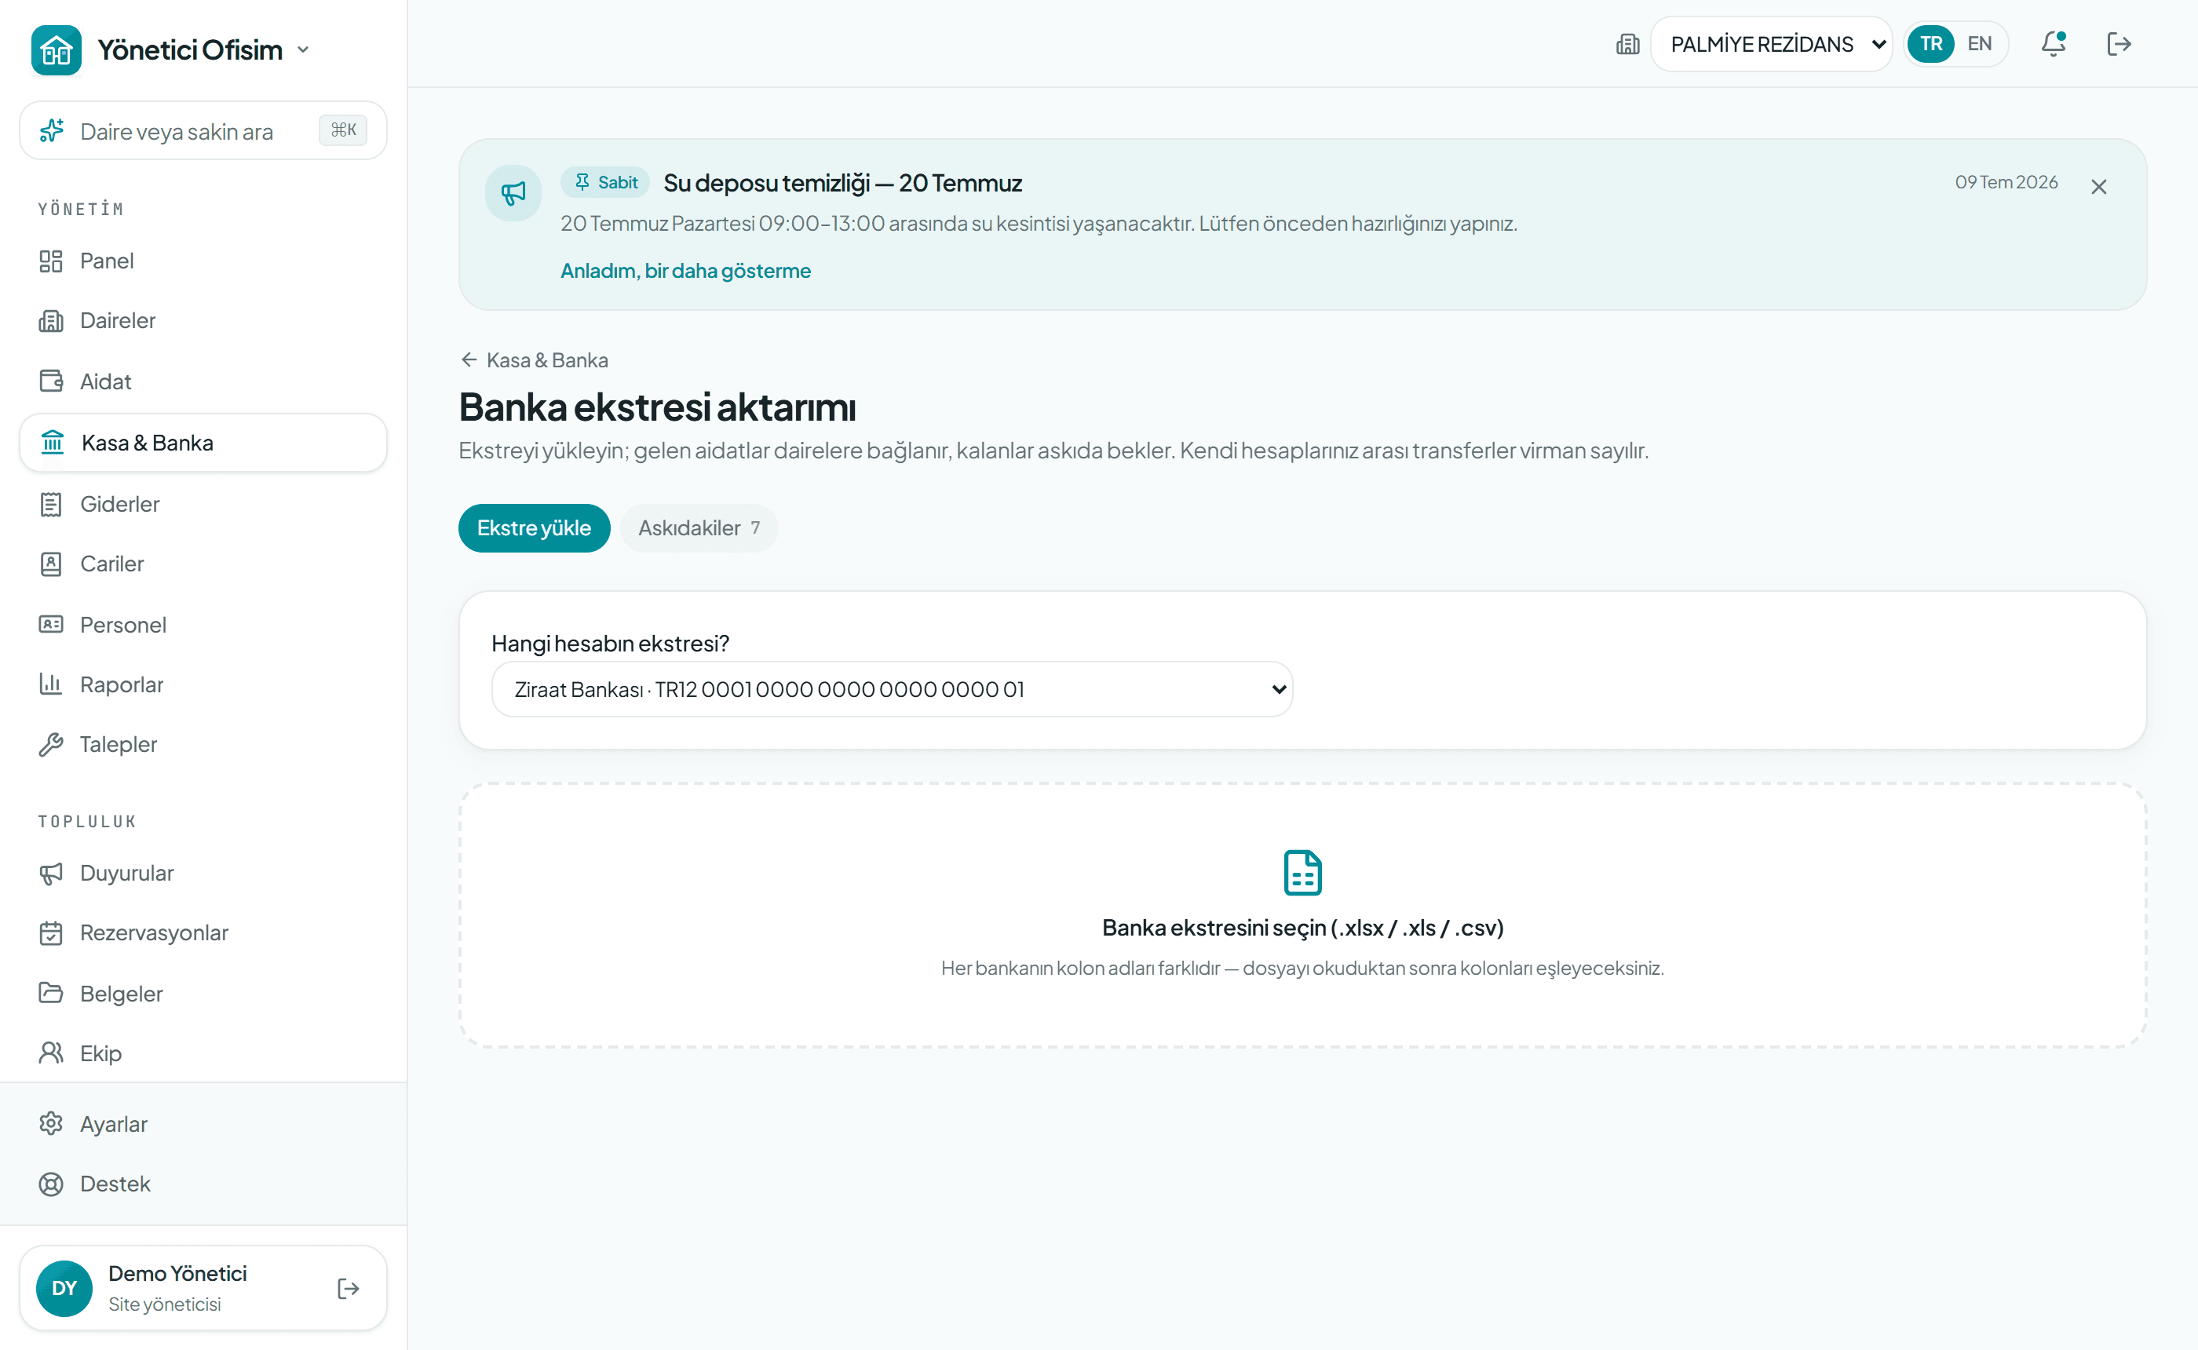Image resolution: width=2198 pixels, height=1350 pixels.
Task: Dismiss the Su deposu announcement banner
Action: pos(2098,187)
